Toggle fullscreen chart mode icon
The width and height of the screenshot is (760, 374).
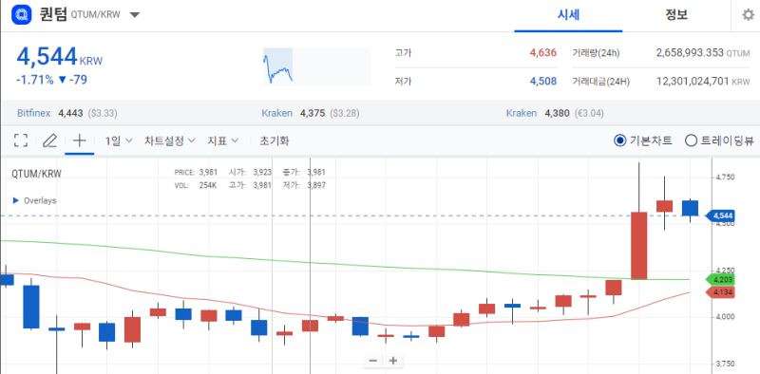(x=21, y=141)
